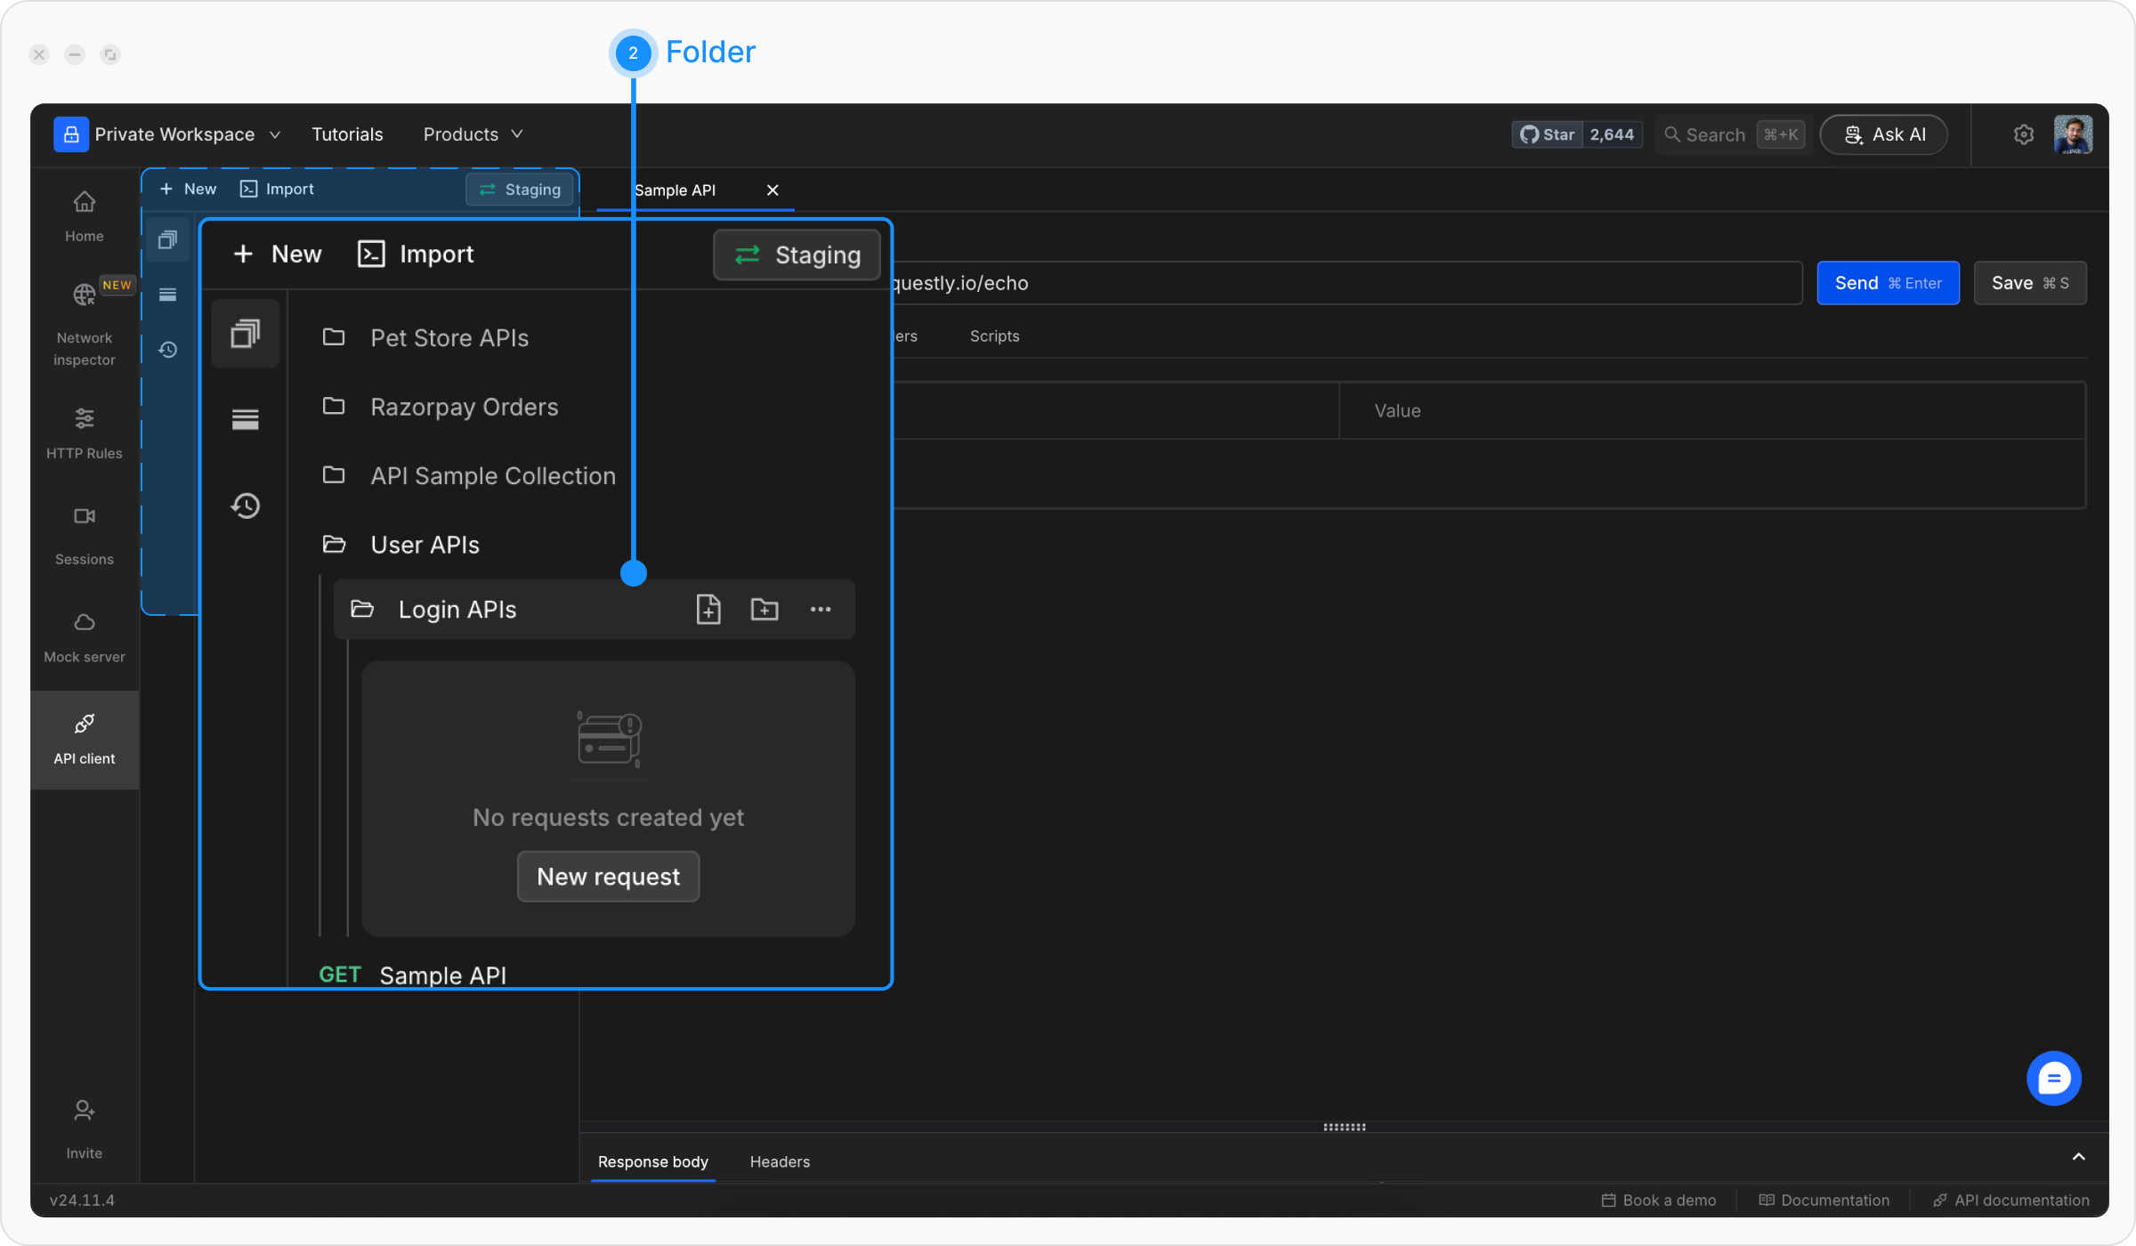The image size is (2136, 1246).
Task: Open the Collections icon in enlarged sidebar
Action: click(246, 334)
